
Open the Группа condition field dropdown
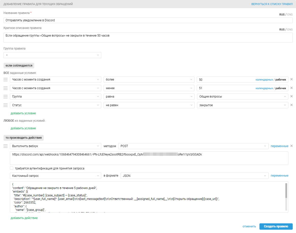click(x=56, y=97)
